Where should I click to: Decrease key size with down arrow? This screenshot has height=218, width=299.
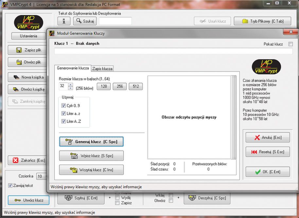[x=71, y=88]
